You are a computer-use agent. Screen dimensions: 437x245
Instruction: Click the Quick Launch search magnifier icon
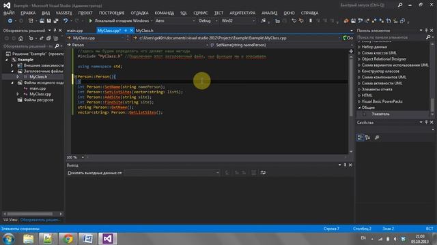(x=400, y=5)
